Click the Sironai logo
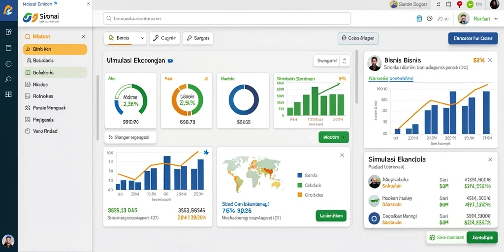Screen dimensions: 504x252 (x=41, y=18)
